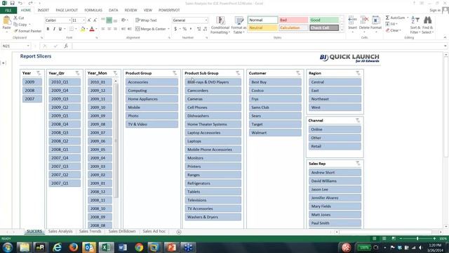Select Computing in Product Group slicer
449x253 pixels.
point(152,91)
